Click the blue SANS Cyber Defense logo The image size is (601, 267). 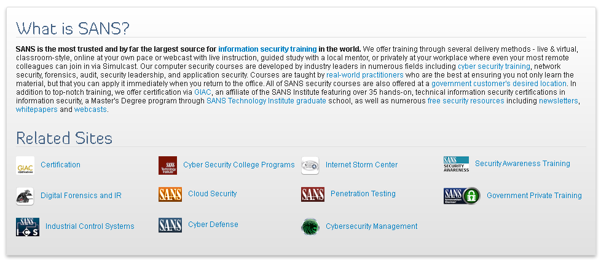tap(170, 225)
